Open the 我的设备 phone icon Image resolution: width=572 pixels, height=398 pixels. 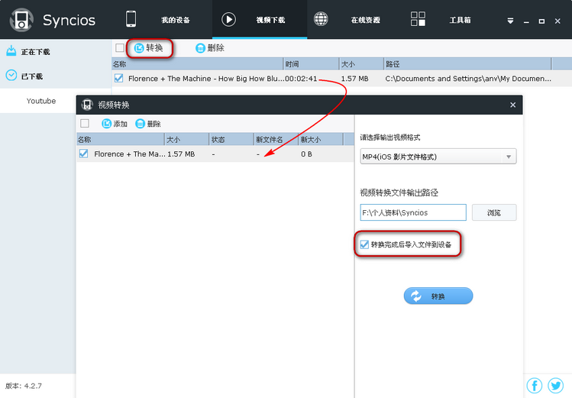[x=131, y=19]
